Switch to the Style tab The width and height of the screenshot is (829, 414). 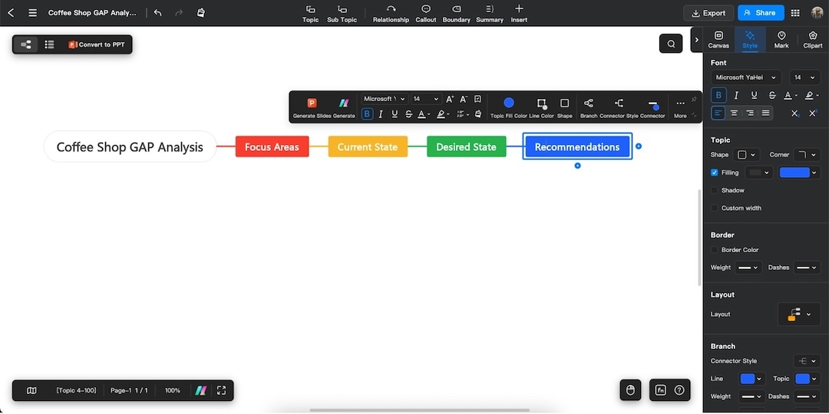750,40
